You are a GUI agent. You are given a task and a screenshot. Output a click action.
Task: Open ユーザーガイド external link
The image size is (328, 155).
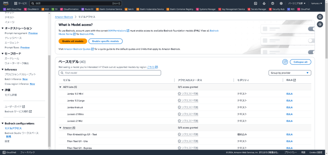coord(15,107)
